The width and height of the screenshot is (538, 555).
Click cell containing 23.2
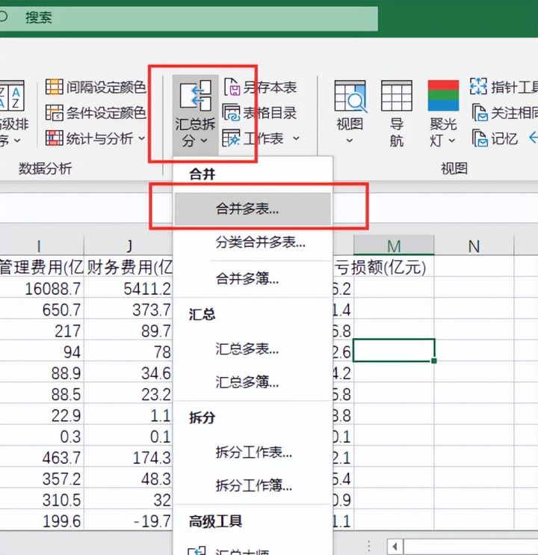click(x=129, y=394)
